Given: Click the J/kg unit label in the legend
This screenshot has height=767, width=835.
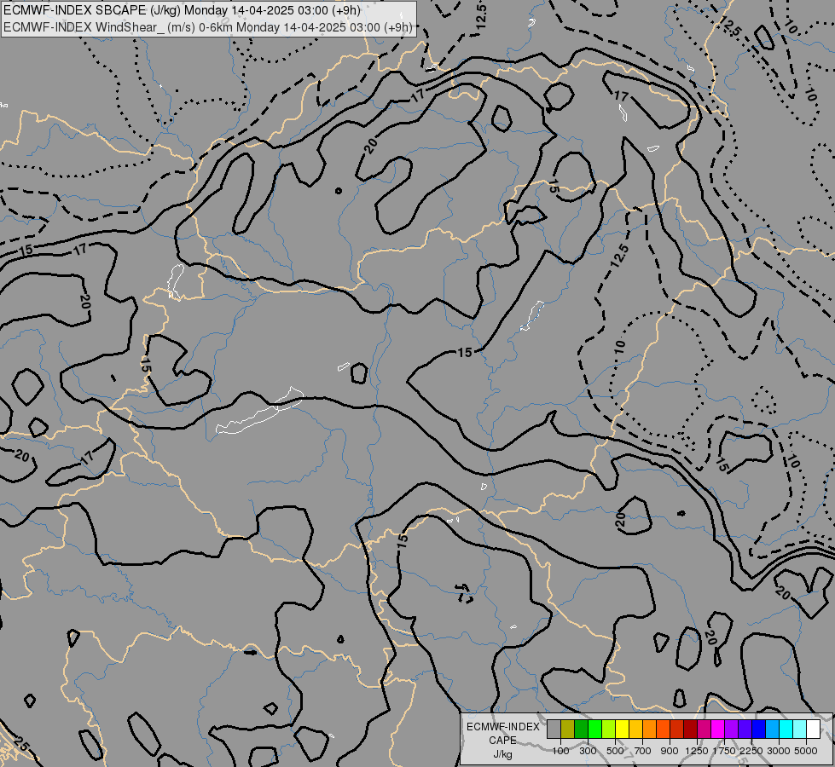Looking at the screenshot, I should tap(502, 754).
